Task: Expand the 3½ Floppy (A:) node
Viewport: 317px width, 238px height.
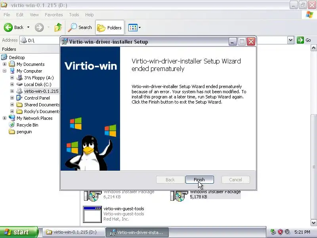Action: point(12,78)
